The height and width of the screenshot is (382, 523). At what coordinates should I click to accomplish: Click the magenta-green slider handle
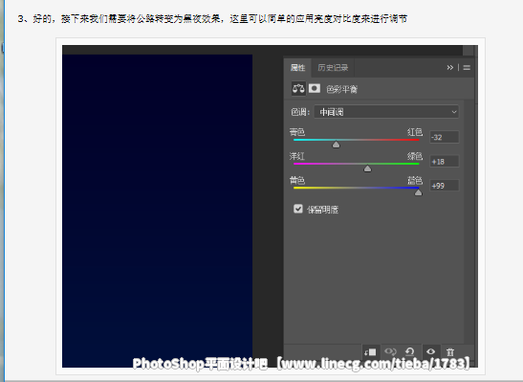pos(367,169)
